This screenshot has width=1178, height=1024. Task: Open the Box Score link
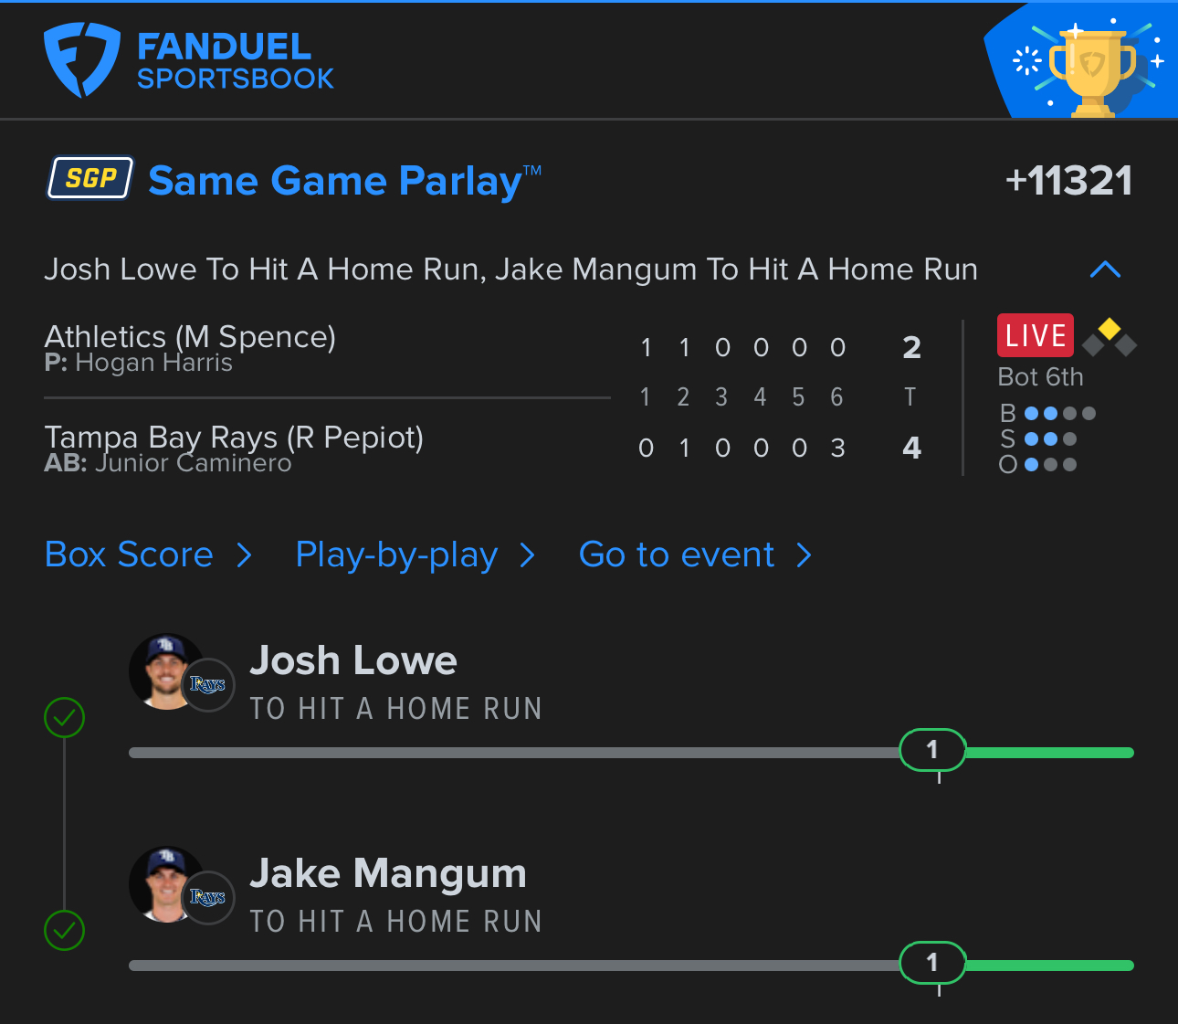tap(129, 554)
